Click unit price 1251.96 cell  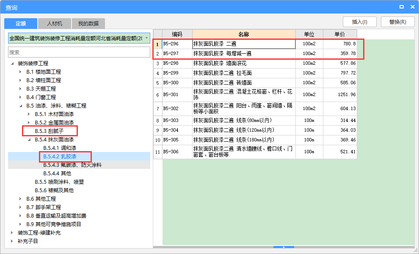coord(340,95)
